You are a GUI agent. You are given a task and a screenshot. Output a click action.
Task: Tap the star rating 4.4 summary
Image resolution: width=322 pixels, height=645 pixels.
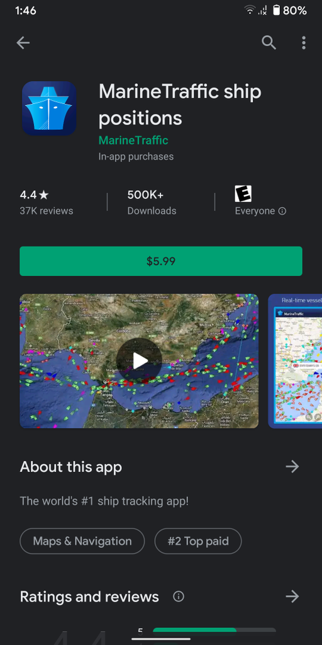click(47, 202)
